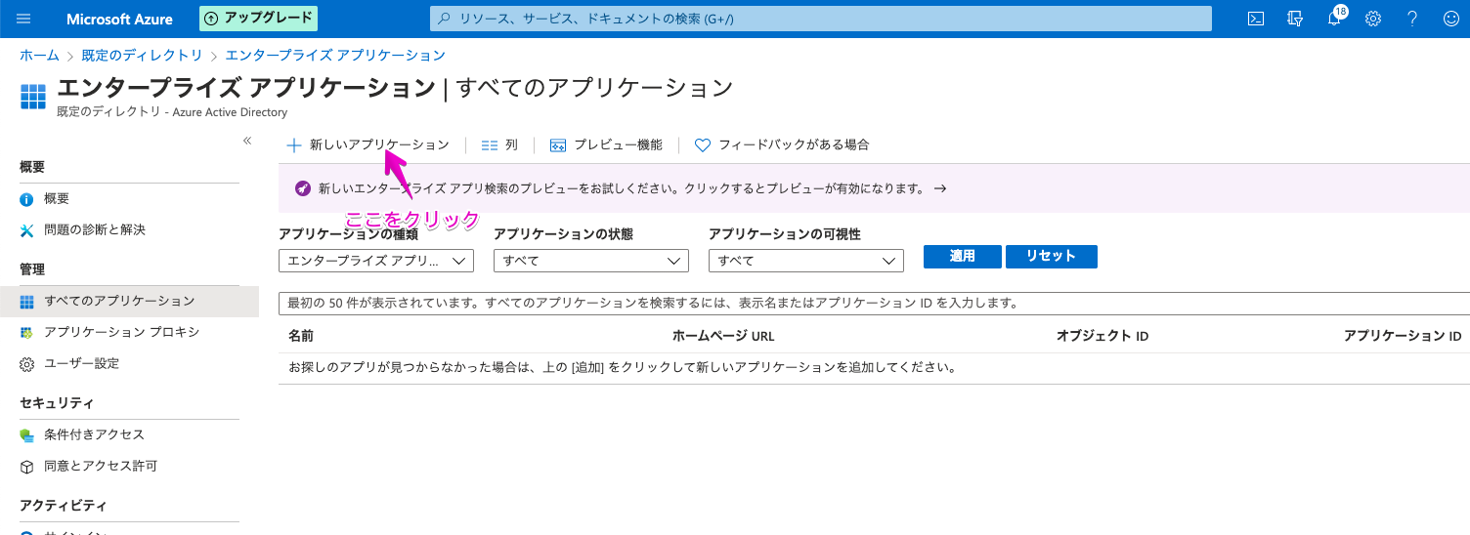The width and height of the screenshot is (1470, 535).
Task: Open アプリケーションの可視性 dropdown
Action: [806, 261]
